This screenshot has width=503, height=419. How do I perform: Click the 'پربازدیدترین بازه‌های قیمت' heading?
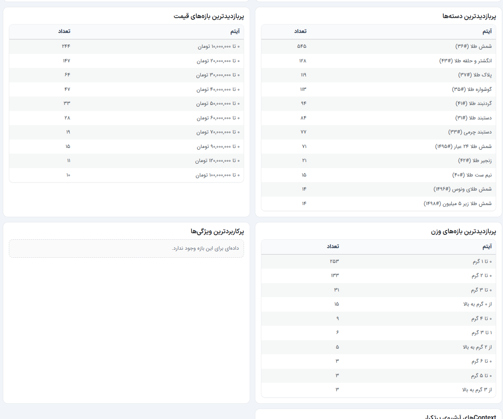pyautogui.click(x=209, y=16)
